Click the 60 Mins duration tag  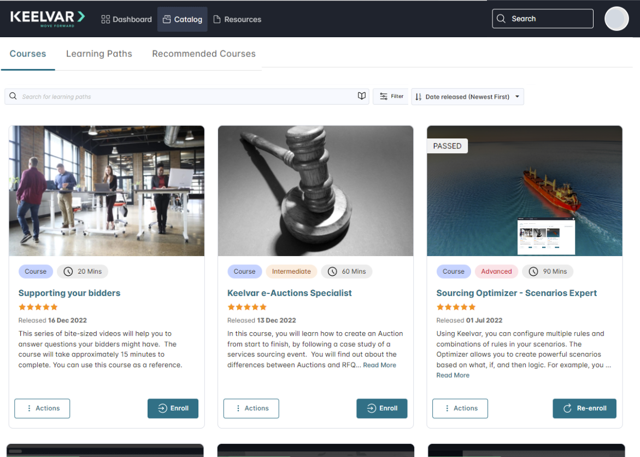[x=347, y=271]
